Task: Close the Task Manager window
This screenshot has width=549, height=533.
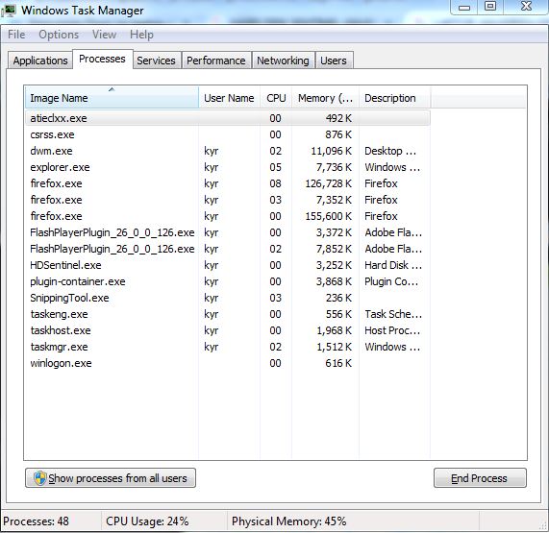Action: (526, 7)
